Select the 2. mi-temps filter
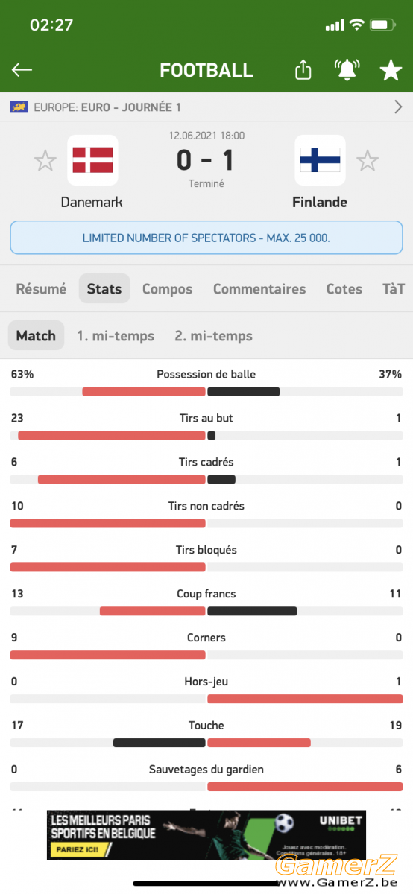This screenshot has width=413, height=894. coord(214,336)
